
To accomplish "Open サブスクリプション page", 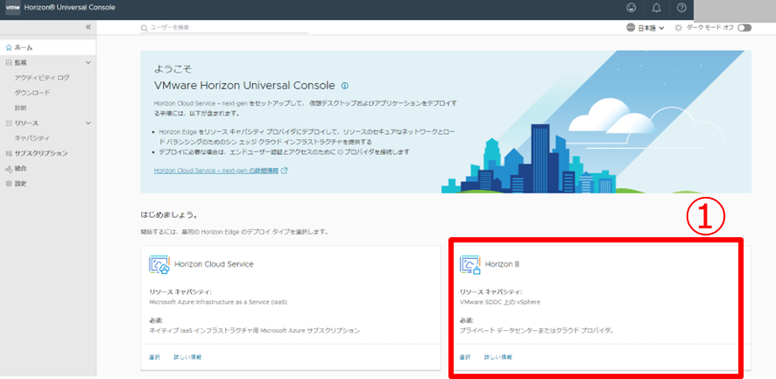I will click(41, 153).
